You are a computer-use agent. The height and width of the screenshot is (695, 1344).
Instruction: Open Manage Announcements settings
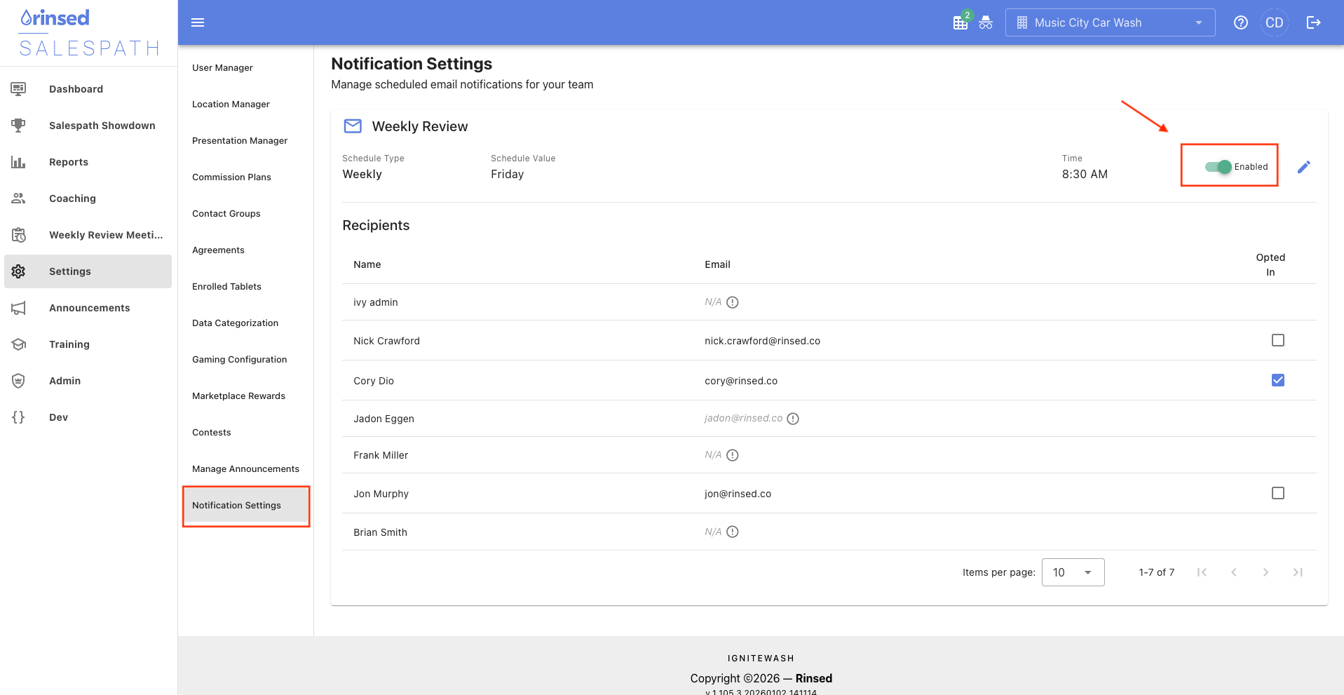point(245,469)
